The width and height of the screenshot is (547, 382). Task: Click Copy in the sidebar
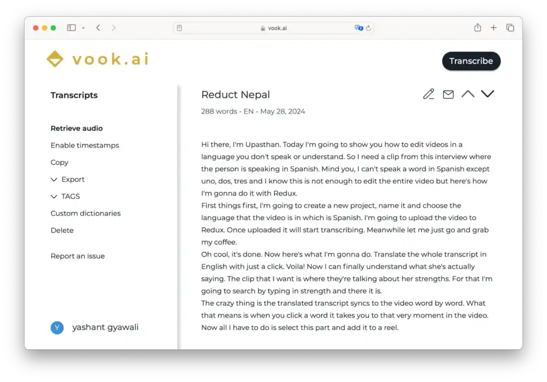coord(59,163)
